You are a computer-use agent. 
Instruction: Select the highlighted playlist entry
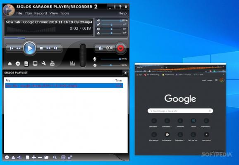[64, 86]
